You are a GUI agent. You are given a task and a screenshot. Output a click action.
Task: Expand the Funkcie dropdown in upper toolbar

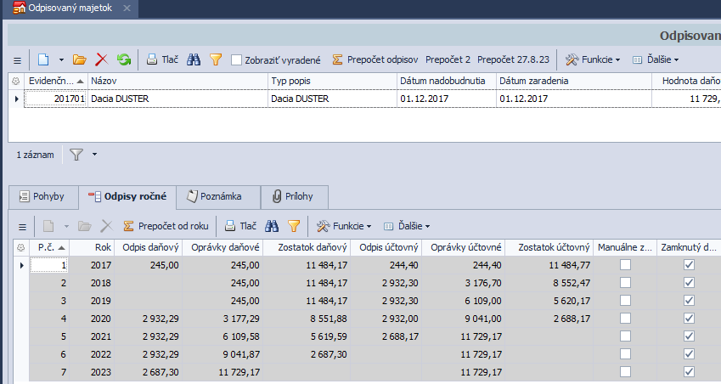click(x=593, y=60)
